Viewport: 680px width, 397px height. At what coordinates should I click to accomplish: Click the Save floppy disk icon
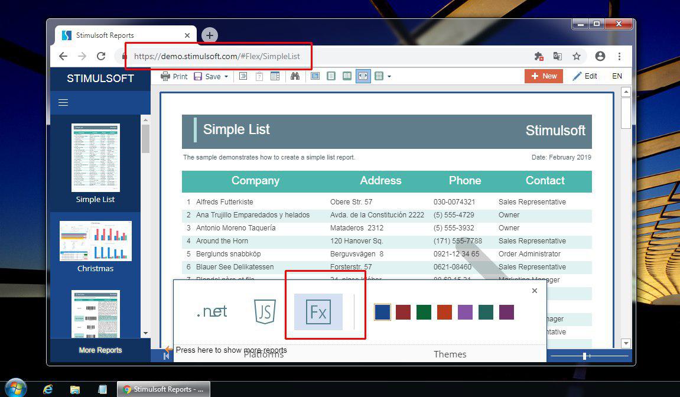(198, 76)
